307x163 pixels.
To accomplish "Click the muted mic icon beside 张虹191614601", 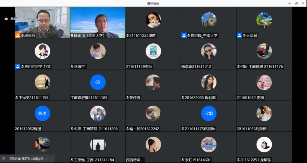I will point(183,160).
